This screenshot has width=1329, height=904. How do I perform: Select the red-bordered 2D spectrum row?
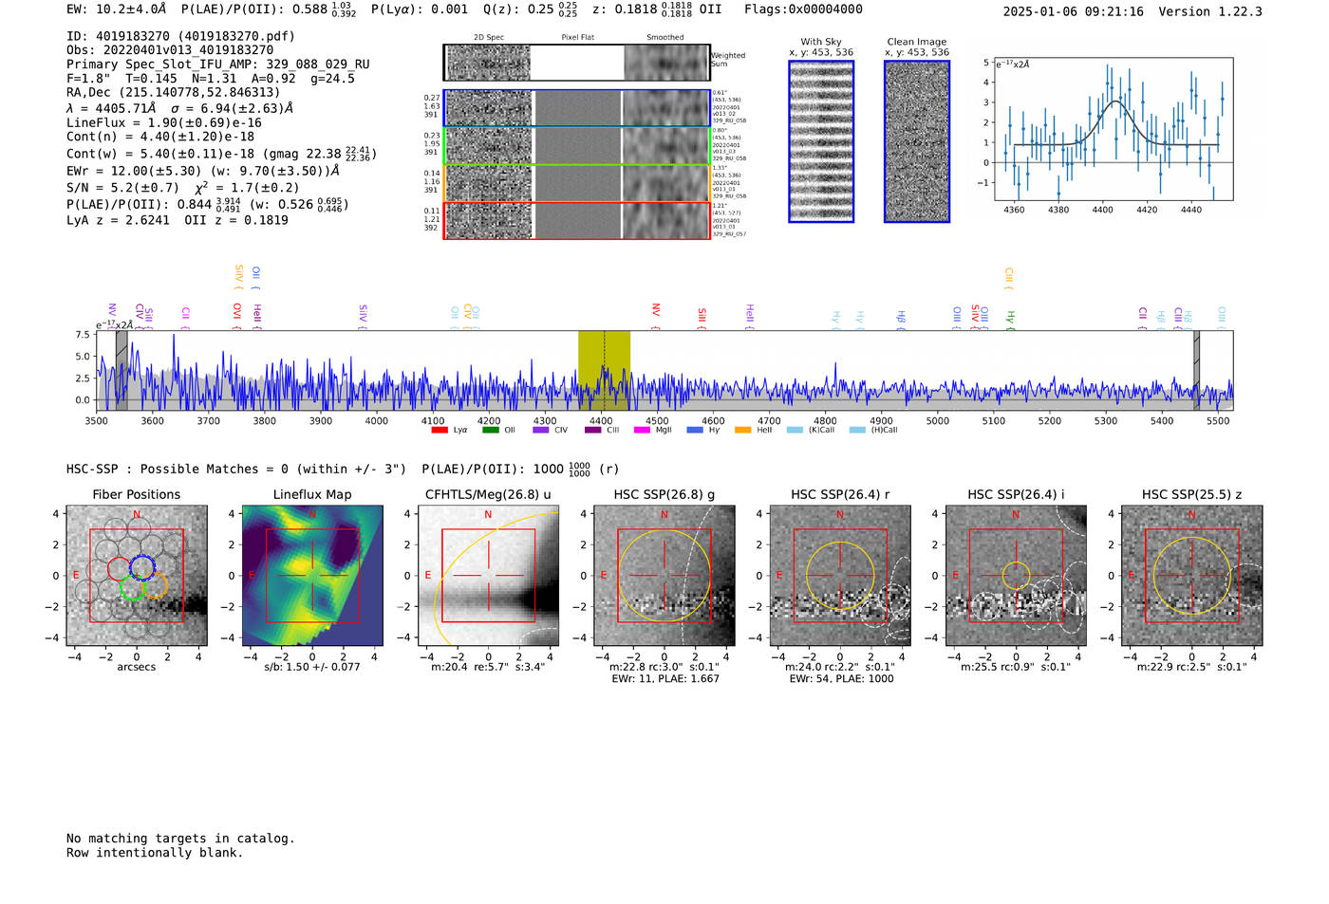click(x=577, y=220)
